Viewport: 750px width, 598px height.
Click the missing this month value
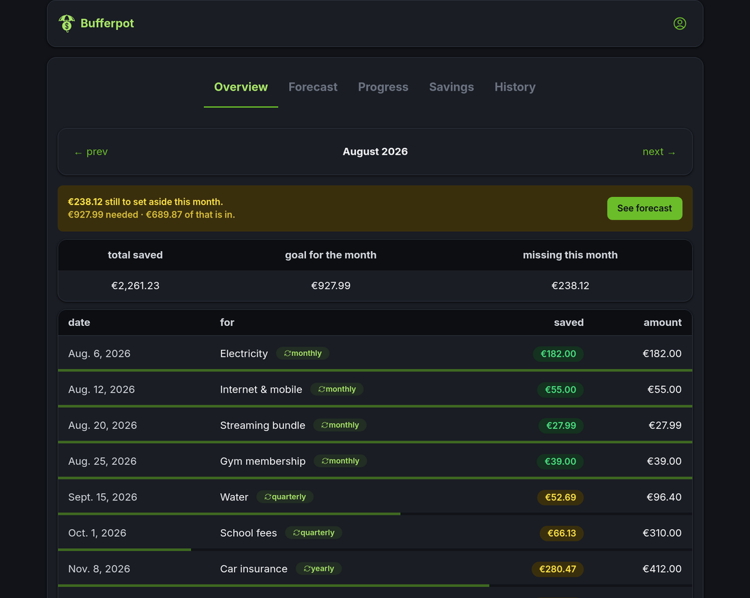click(x=570, y=286)
